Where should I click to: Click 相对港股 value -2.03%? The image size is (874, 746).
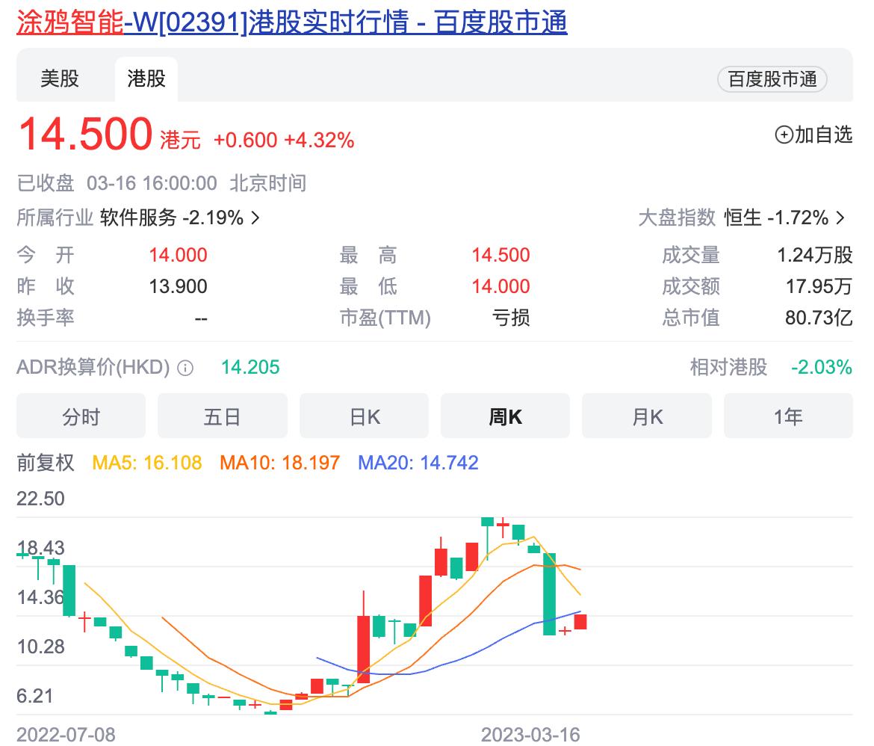point(822,367)
